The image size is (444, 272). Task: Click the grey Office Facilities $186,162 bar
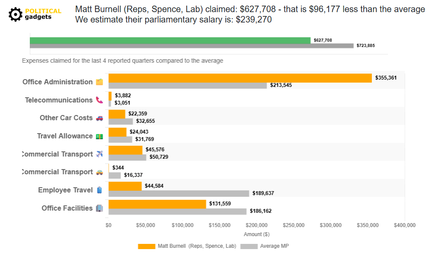178,211
